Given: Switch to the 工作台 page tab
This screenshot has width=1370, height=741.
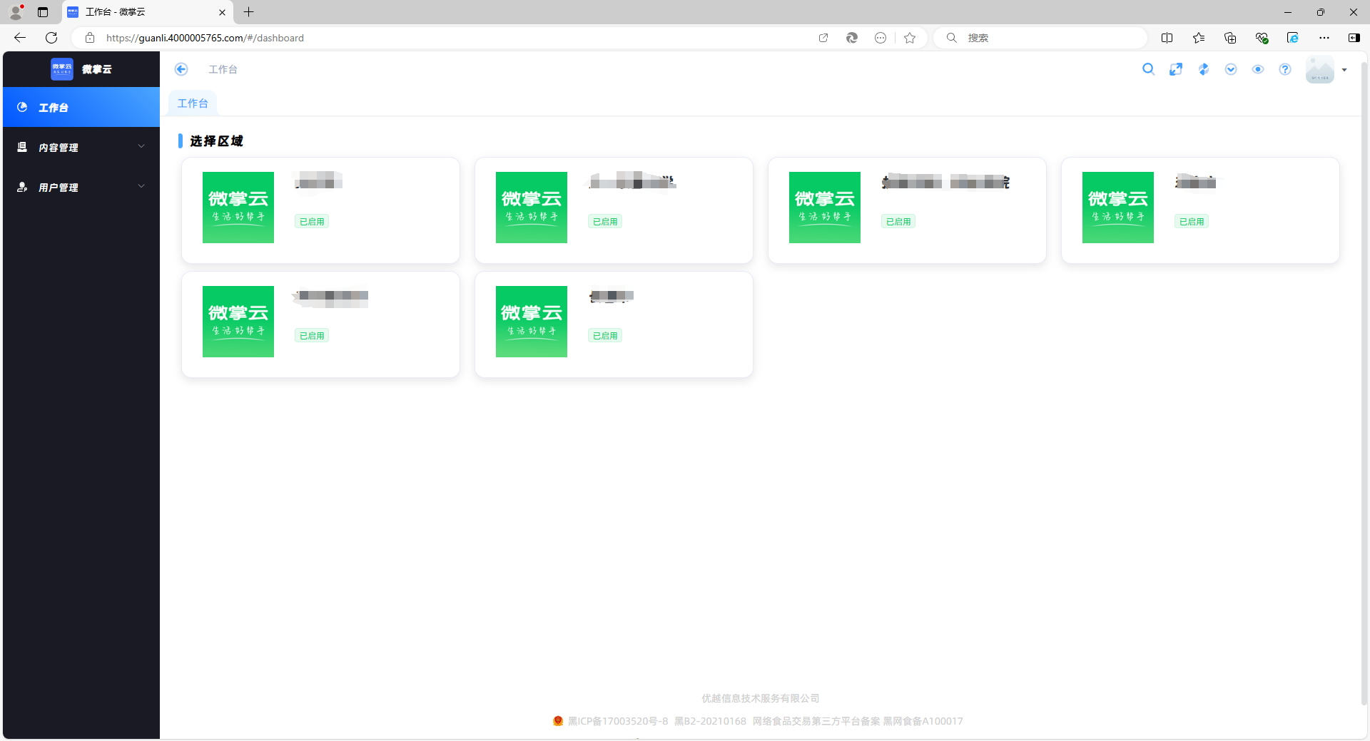Looking at the screenshot, I should [193, 103].
